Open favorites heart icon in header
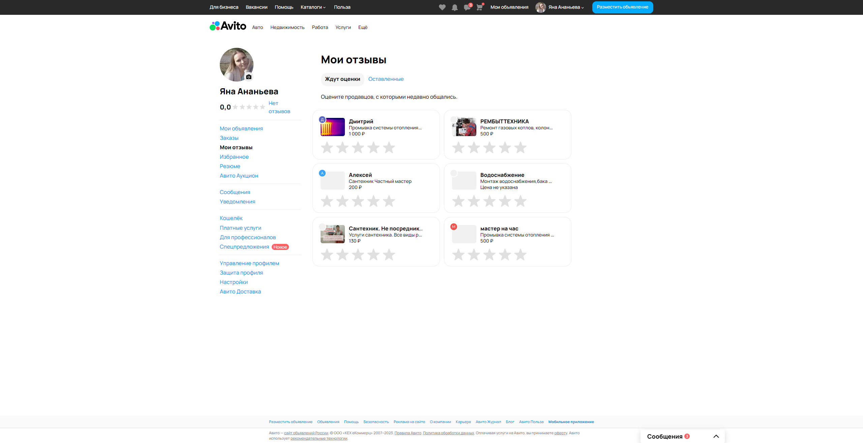The height and width of the screenshot is (443, 863). pyautogui.click(x=442, y=7)
